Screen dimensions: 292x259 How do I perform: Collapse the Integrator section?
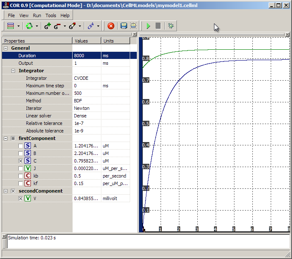[x=13, y=71]
